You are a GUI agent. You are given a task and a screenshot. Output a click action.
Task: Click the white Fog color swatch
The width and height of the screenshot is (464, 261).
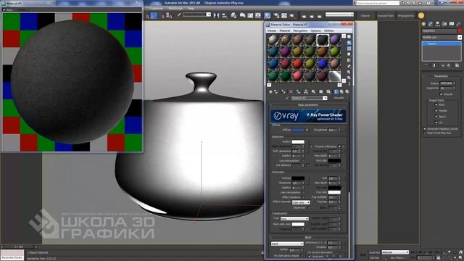point(334,192)
